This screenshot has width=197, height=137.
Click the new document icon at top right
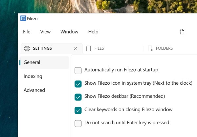[x=182, y=32]
